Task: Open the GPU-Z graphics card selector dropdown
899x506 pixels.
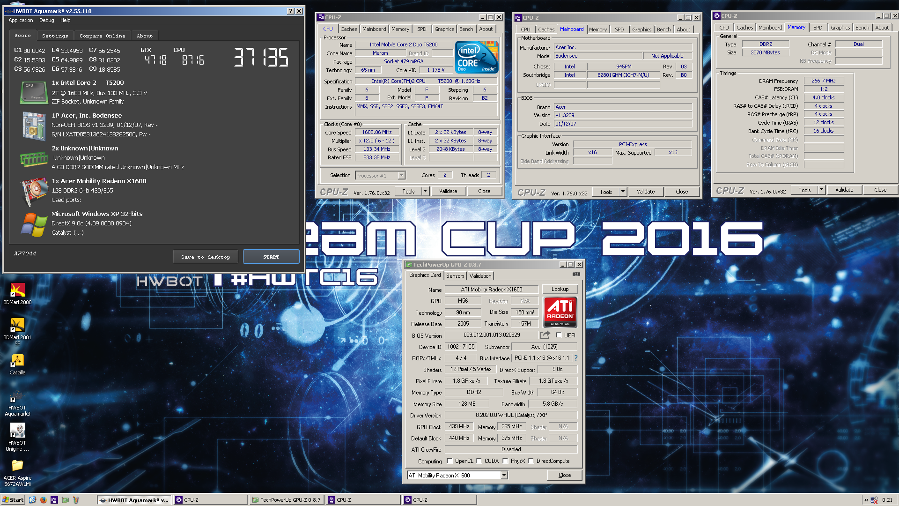Action: tap(504, 475)
